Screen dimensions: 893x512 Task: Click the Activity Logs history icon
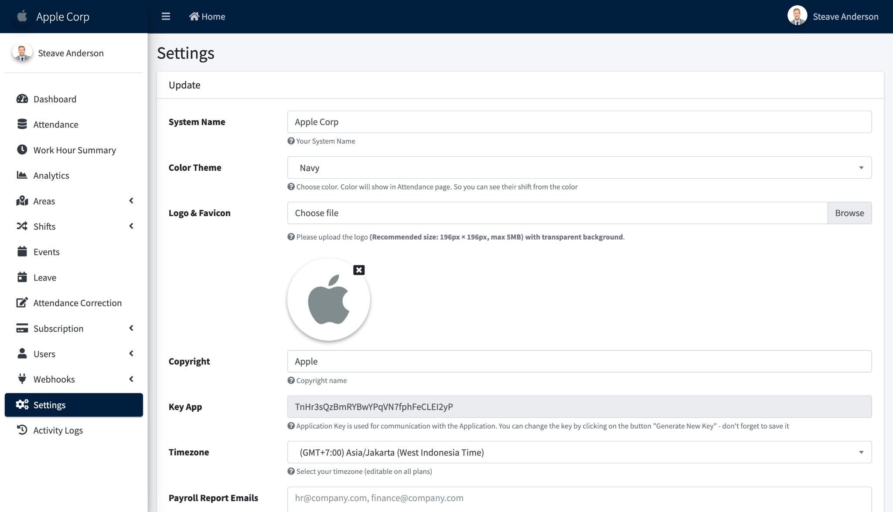tap(22, 430)
